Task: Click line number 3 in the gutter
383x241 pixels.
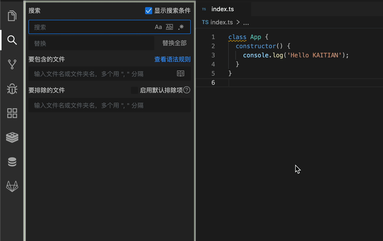Action: tap(213, 55)
